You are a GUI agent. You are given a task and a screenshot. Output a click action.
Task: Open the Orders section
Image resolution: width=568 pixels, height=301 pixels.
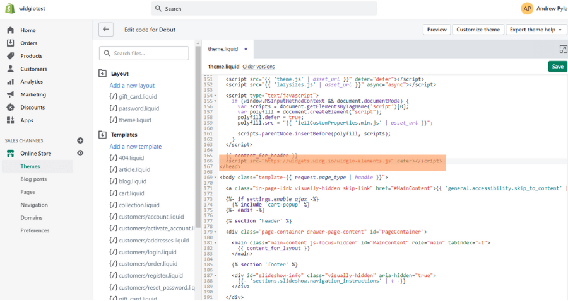coord(28,43)
